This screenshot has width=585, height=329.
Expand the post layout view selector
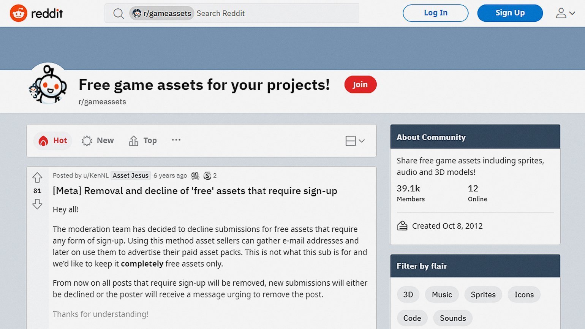pos(355,141)
